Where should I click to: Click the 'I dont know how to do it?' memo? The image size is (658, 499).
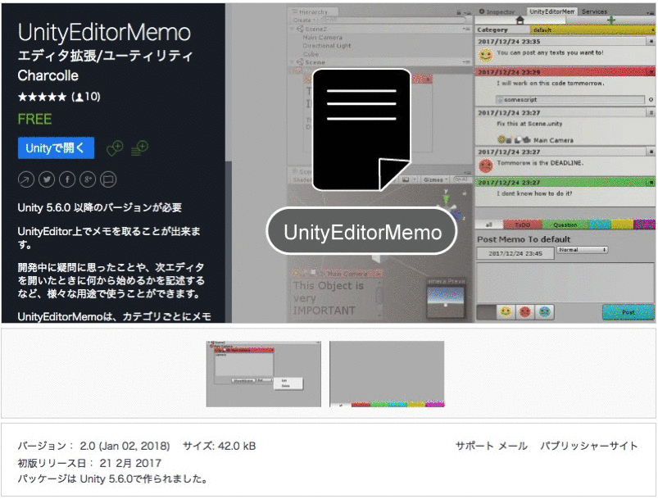(x=534, y=193)
